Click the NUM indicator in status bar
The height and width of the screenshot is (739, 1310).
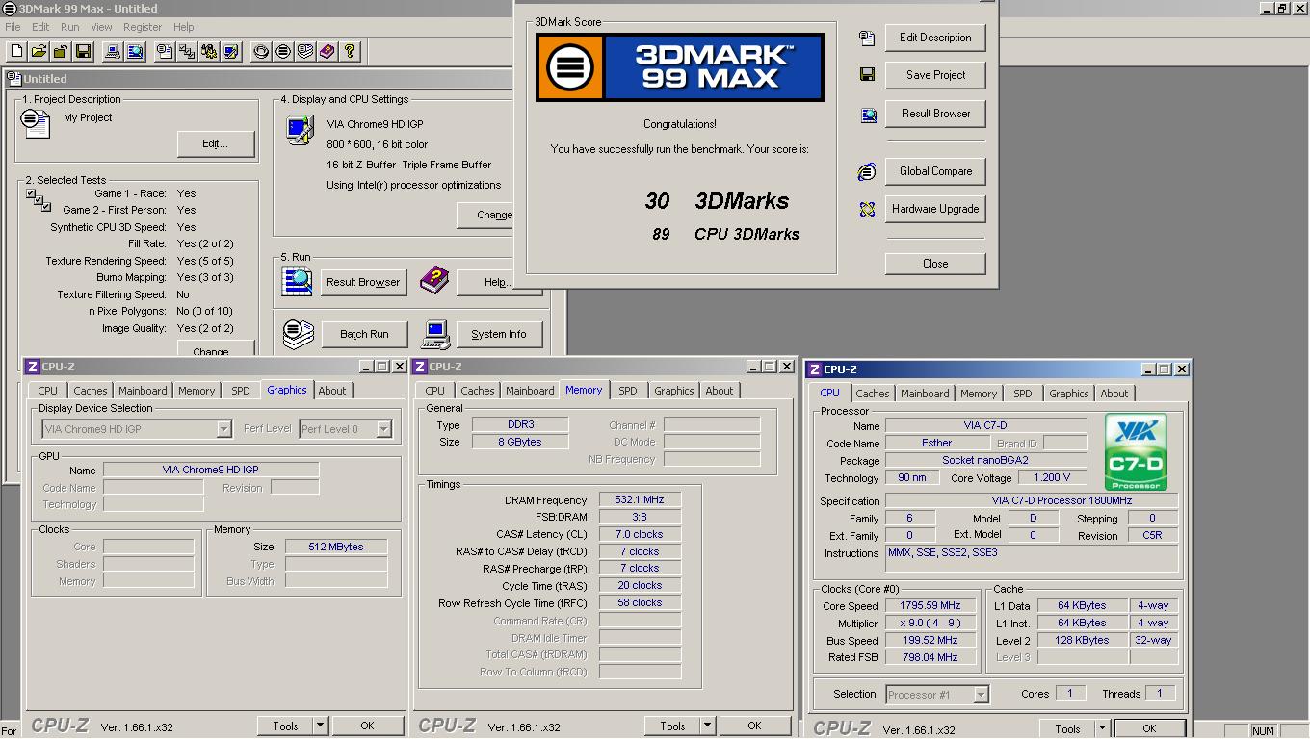(x=1263, y=731)
